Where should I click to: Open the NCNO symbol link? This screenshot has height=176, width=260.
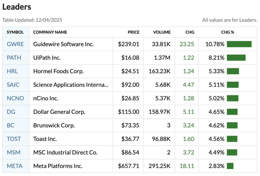[x=15, y=98]
